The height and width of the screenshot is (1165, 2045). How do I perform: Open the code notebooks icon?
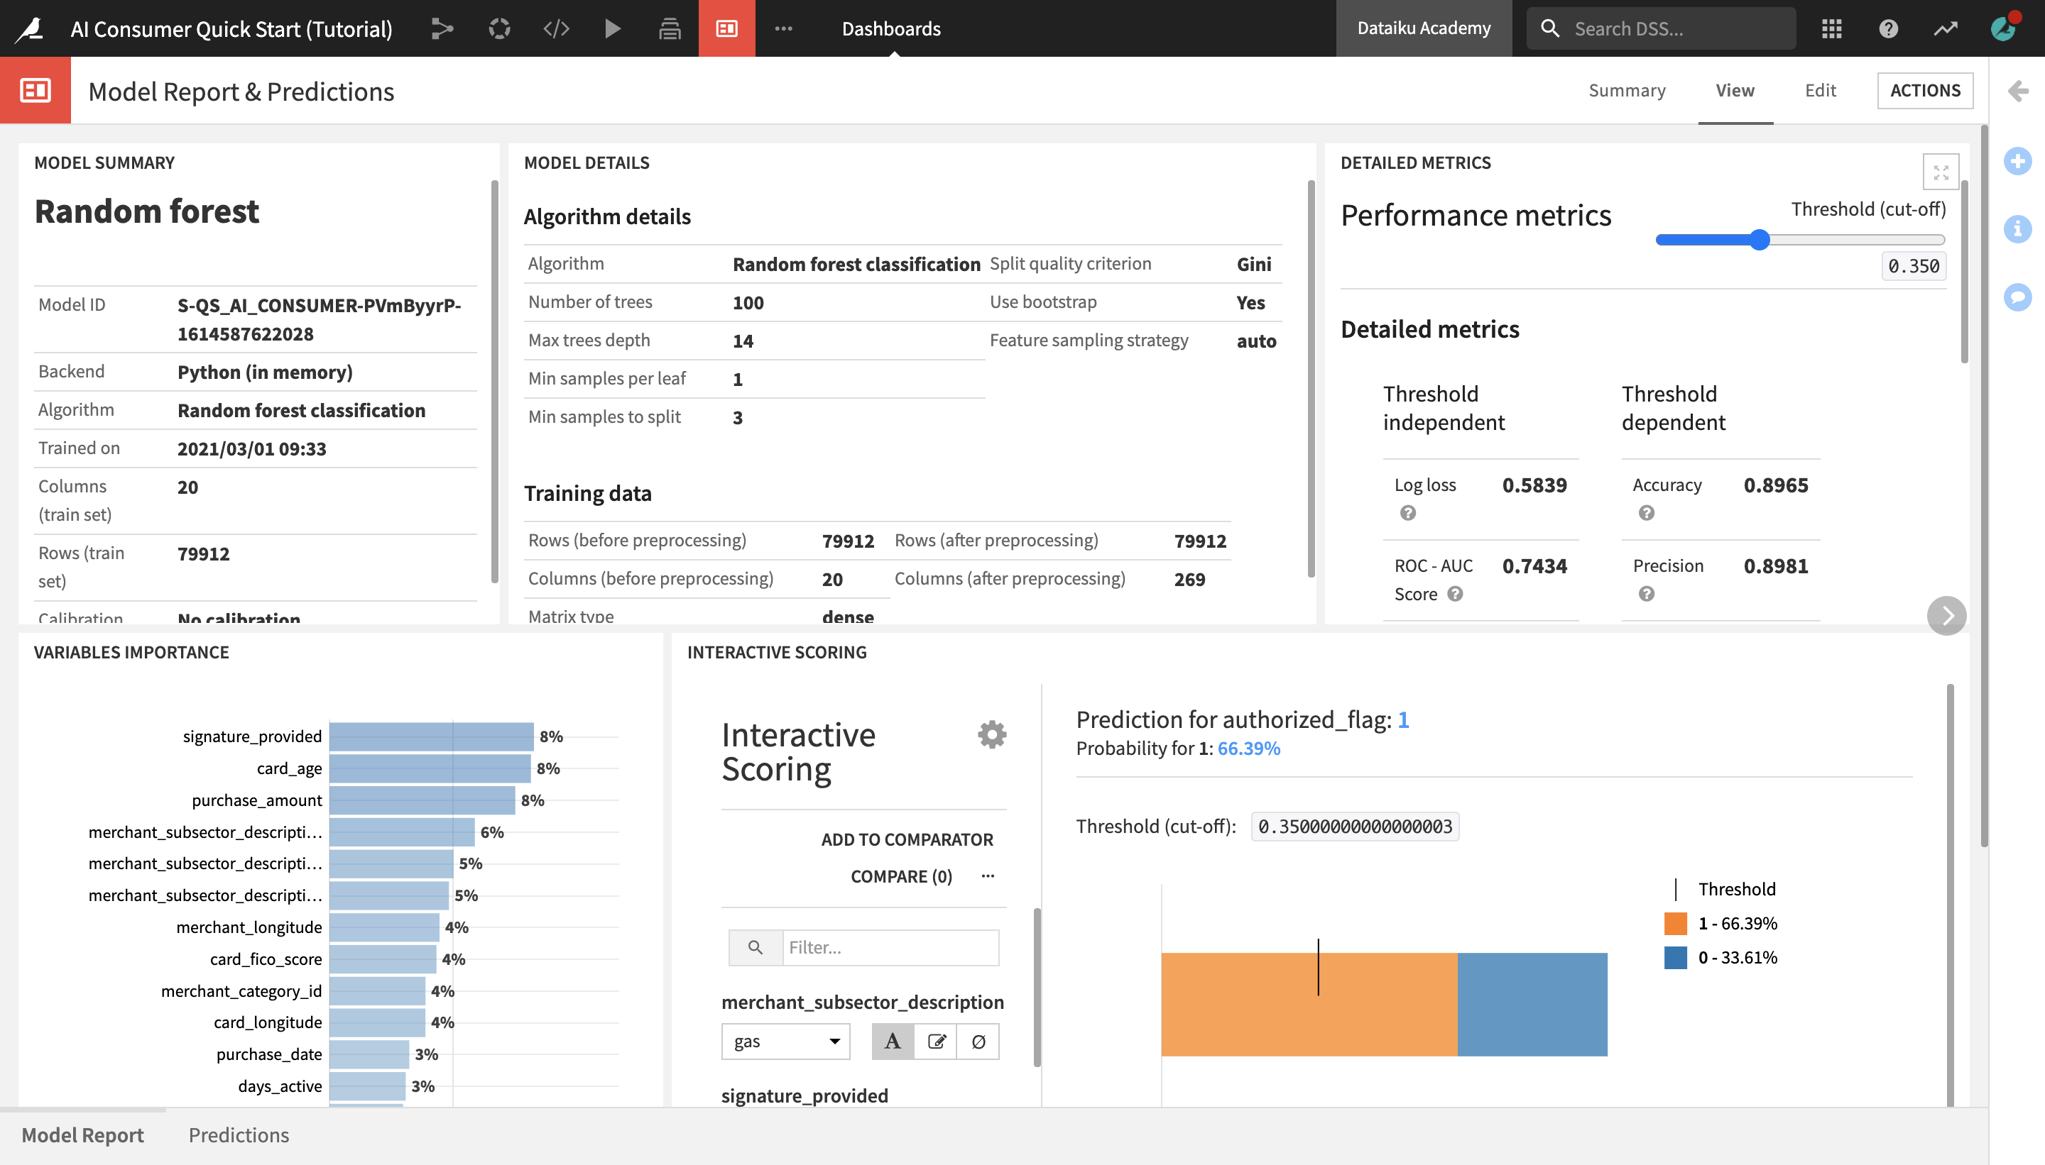coord(556,29)
